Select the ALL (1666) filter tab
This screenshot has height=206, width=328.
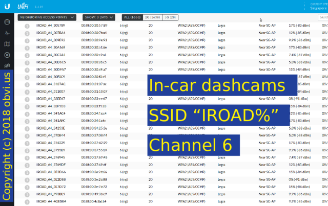132,17
